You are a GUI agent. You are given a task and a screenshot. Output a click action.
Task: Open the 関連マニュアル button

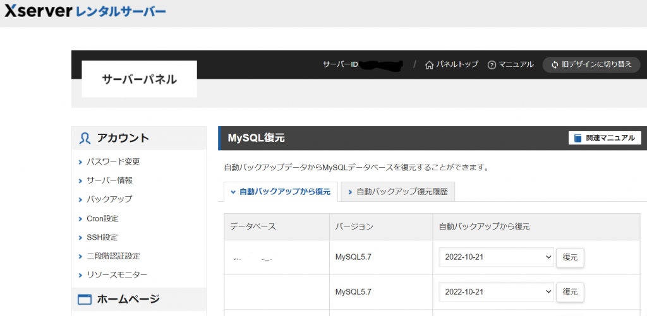[605, 138]
